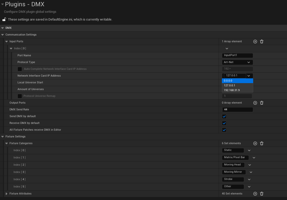Viewport: 287px width, 200px height.
Task: Click Fixture Categories Index [ 5 ] label
Action: pyautogui.click(x=19, y=187)
